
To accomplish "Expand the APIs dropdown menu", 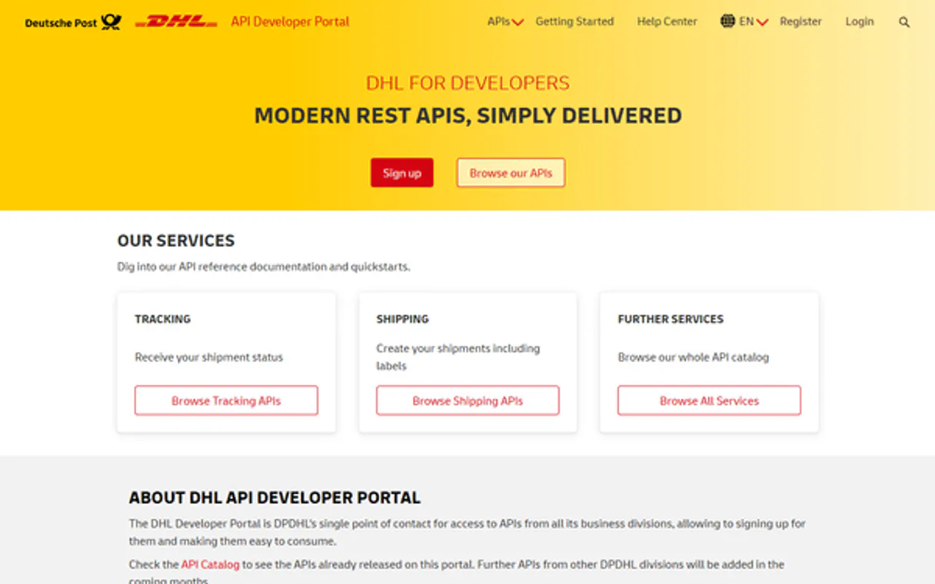I will pyautogui.click(x=498, y=22).
